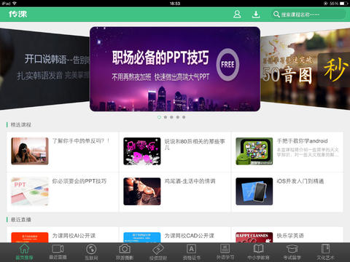Open the Korean speaking course banner on left

[x=45, y=69]
